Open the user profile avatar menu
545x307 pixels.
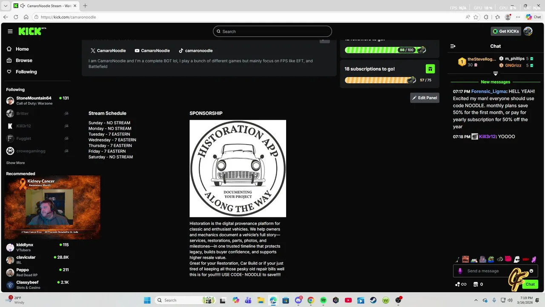[x=528, y=31]
